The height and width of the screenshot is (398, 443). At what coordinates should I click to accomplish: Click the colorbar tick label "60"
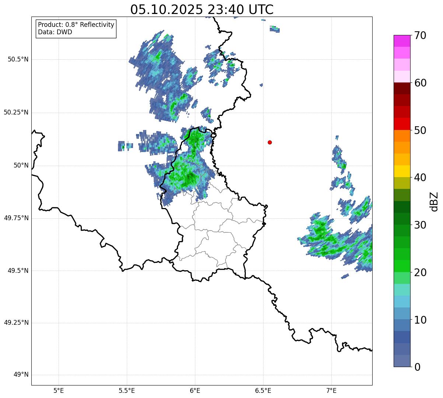(x=420, y=83)
